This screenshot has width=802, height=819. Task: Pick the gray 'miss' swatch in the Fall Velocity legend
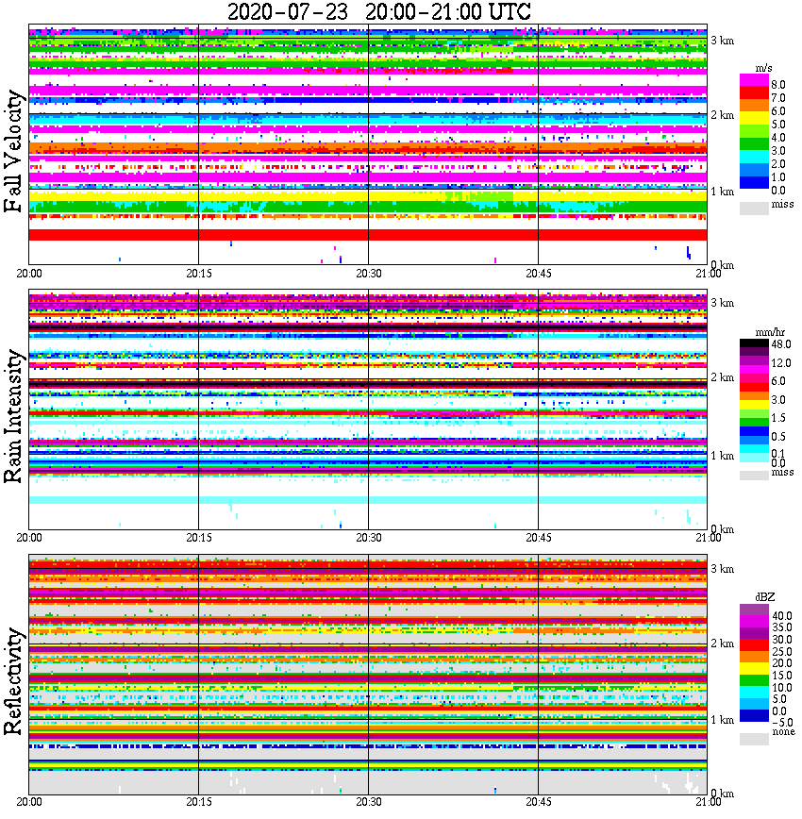[754, 208]
